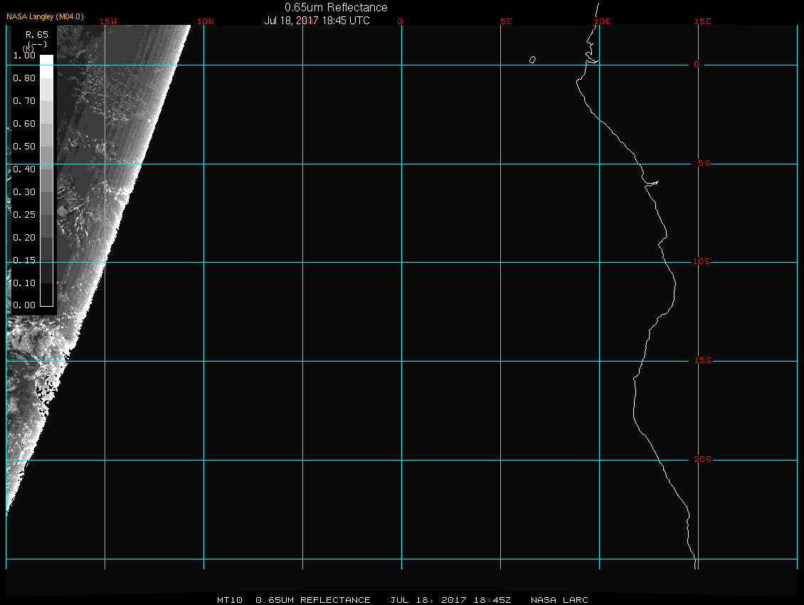The width and height of the screenshot is (804, 605).
Task: Click the black 0.00 box at the color bar bottom
Action: pyautogui.click(x=46, y=300)
